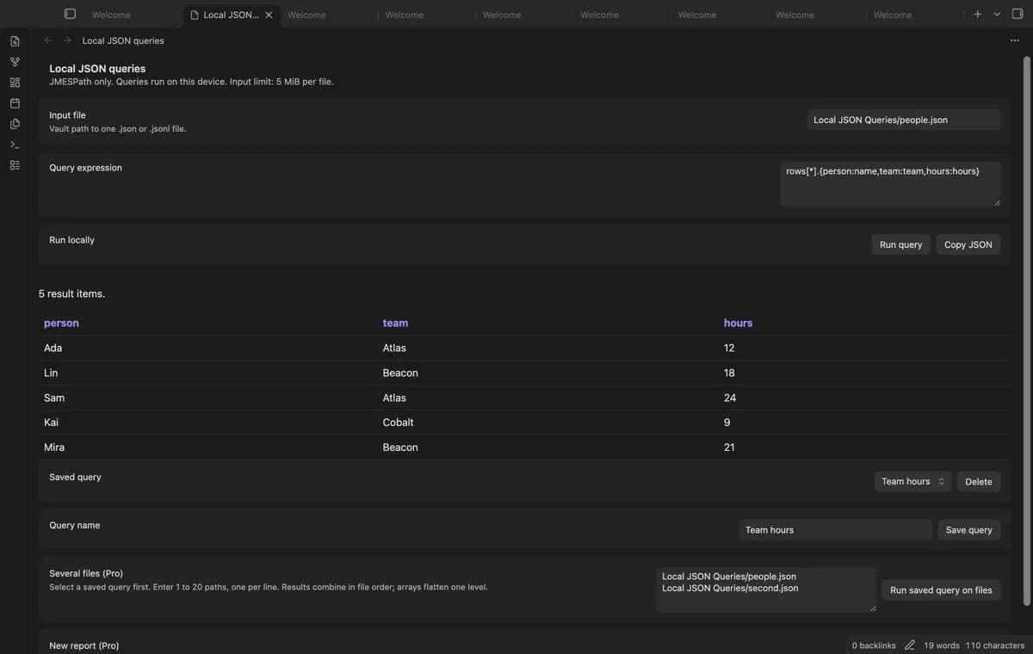The height and width of the screenshot is (654, 1033).
Task: Click the insert template files icon
Action: tap(15, 124)
